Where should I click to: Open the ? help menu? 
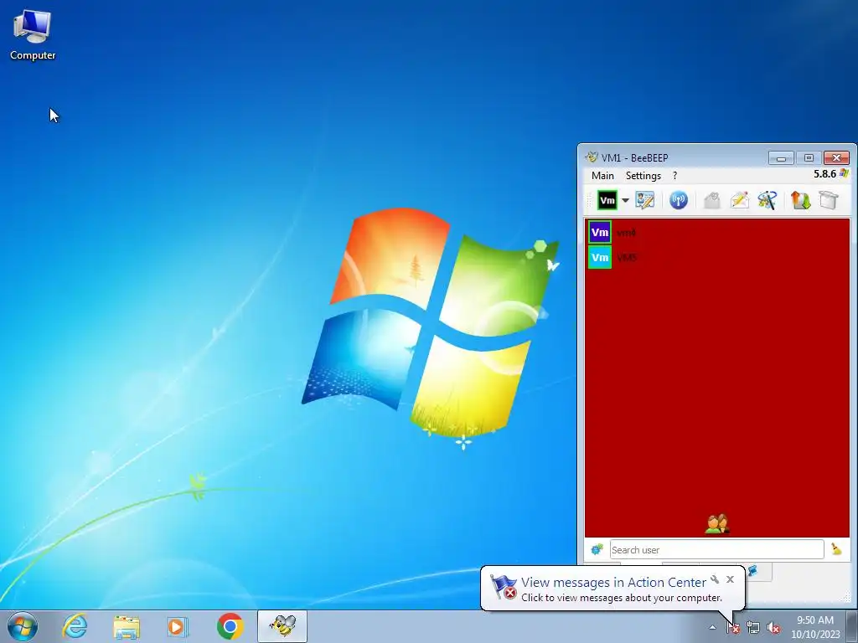675,176
